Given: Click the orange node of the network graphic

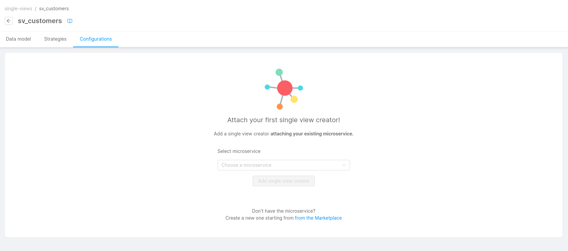Looking at the screenshot, I should 280,106.
